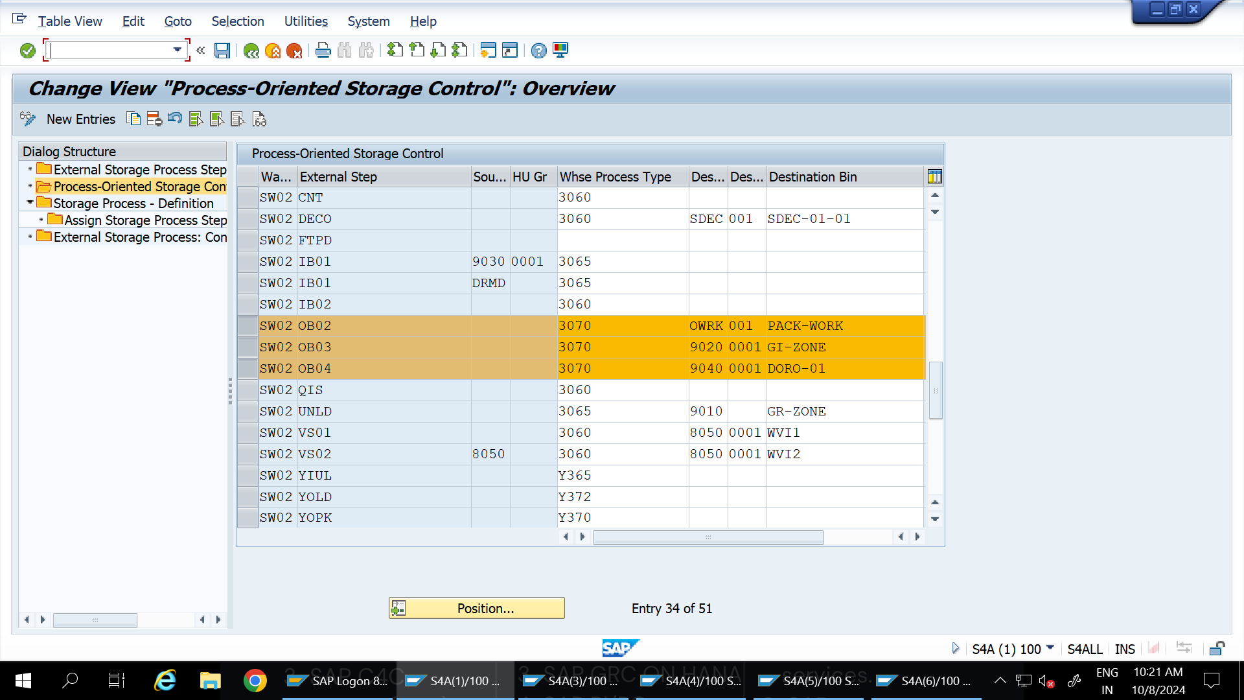Open the table column configuration icon
This screenshot has width=1244, height=700.
(935, 176)
